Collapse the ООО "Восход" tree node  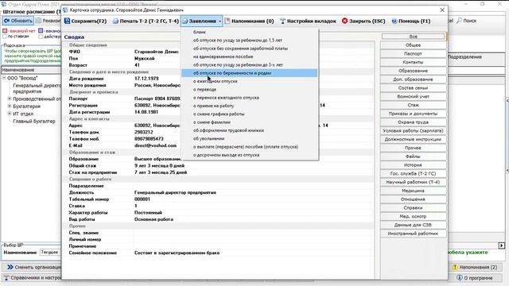[x=4, y=78]
